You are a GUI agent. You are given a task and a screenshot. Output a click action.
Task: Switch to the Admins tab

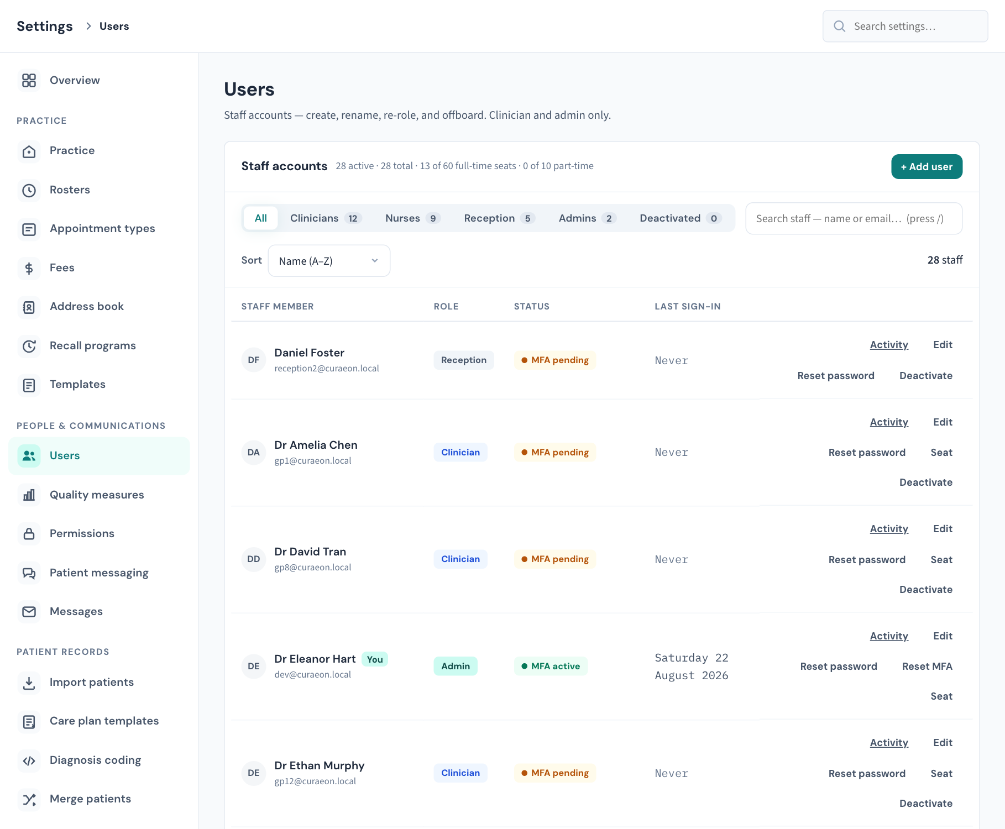pyautogui.click(x=587, y=218)
